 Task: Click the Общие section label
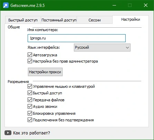click(14, 27)
